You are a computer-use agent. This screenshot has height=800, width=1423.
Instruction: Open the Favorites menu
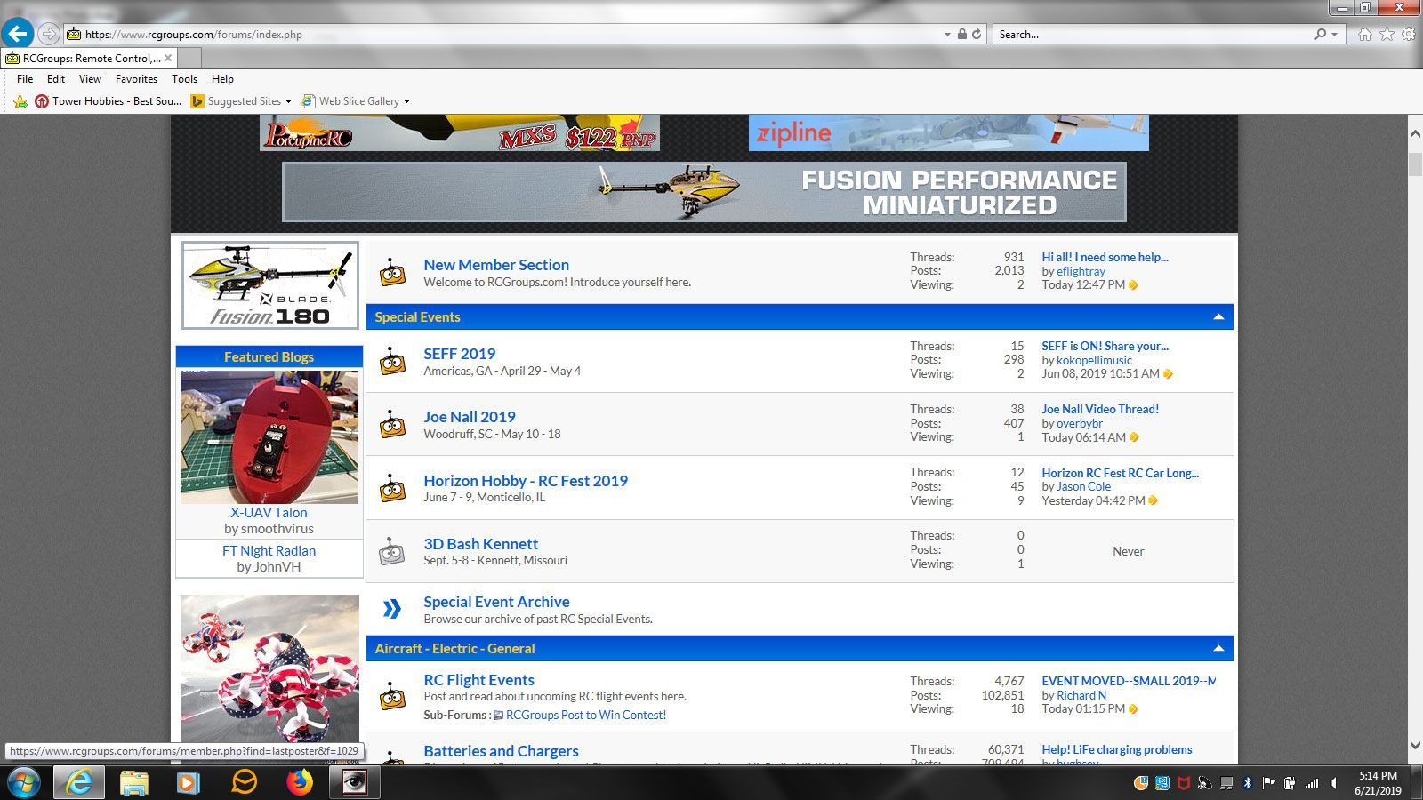coord(136,79)
